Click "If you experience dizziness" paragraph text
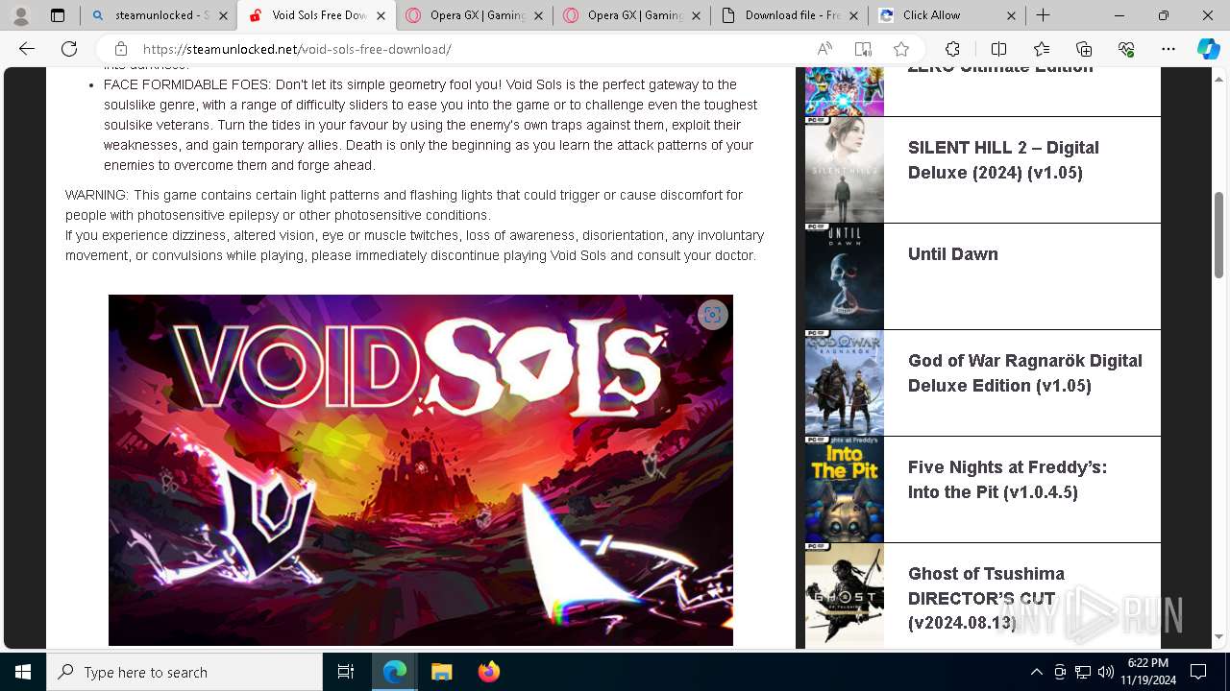 coord(414,246)
